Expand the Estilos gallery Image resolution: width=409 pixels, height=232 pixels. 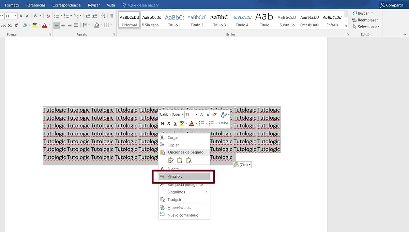pos(346,26)
